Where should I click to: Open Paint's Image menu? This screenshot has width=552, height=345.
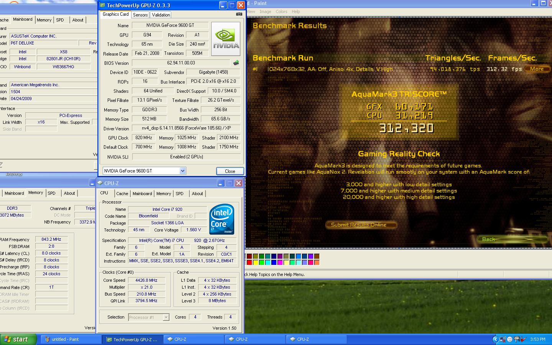point(265,11)
